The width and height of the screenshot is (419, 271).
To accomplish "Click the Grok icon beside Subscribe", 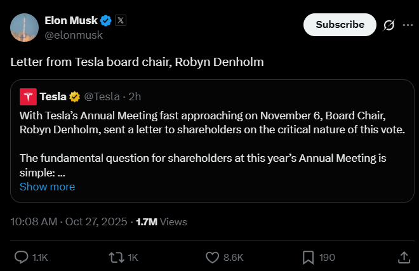I will (x=389, y=25).
